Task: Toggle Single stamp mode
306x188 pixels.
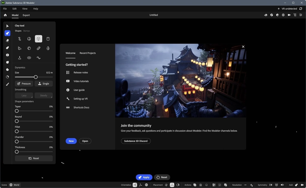Action: click(x=44, y=84)
